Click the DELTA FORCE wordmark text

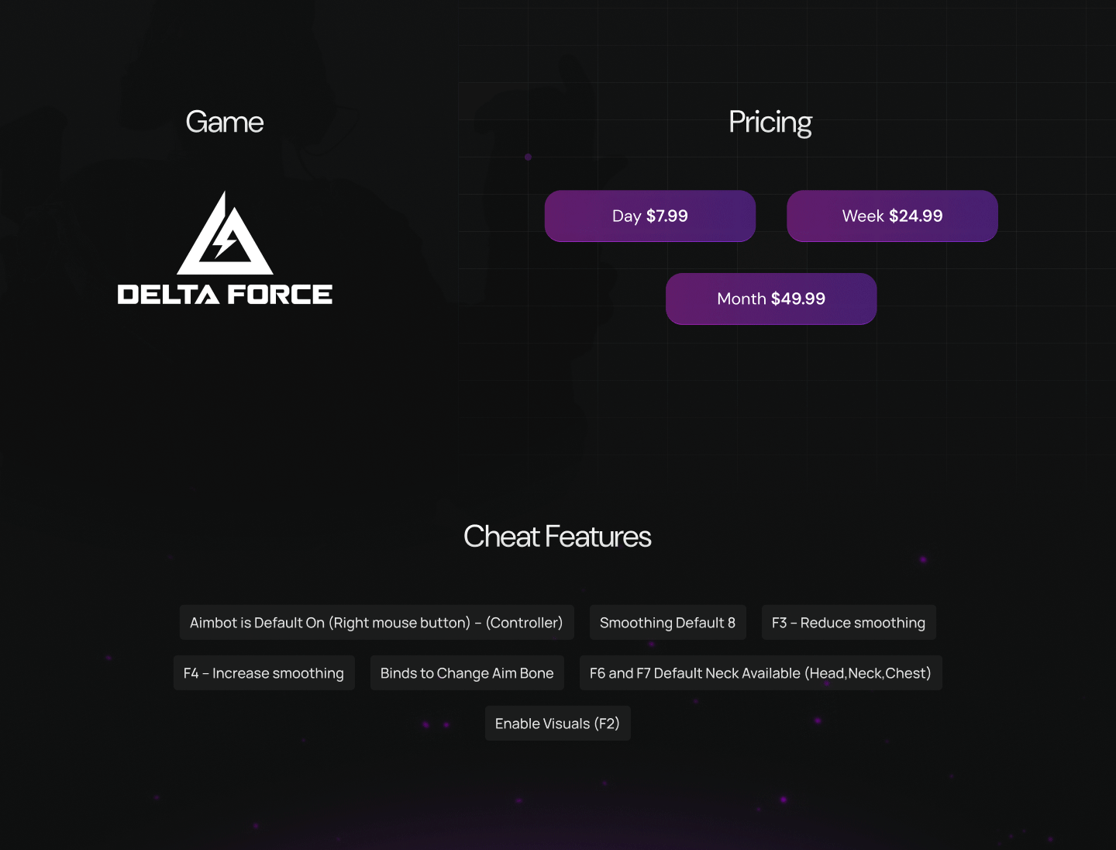[x=225, y=295]
